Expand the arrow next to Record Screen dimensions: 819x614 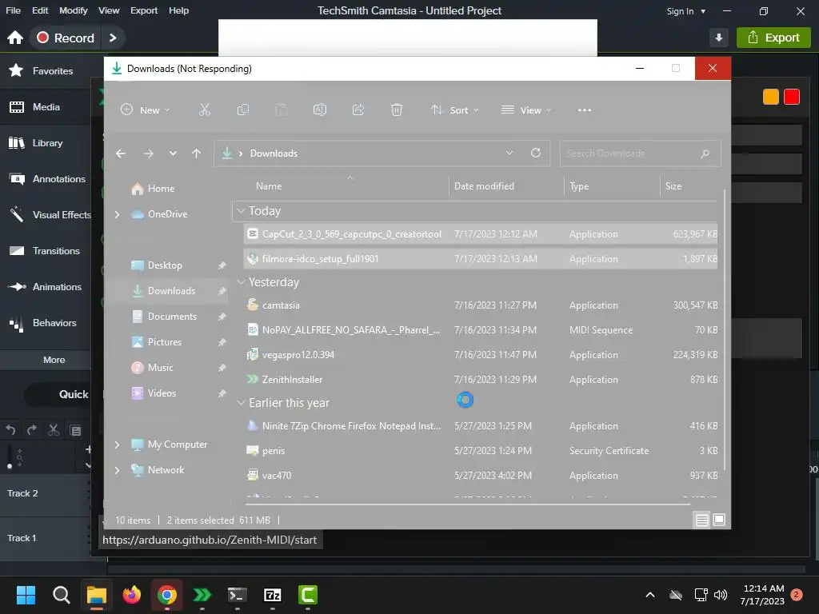tap(112, 38)
